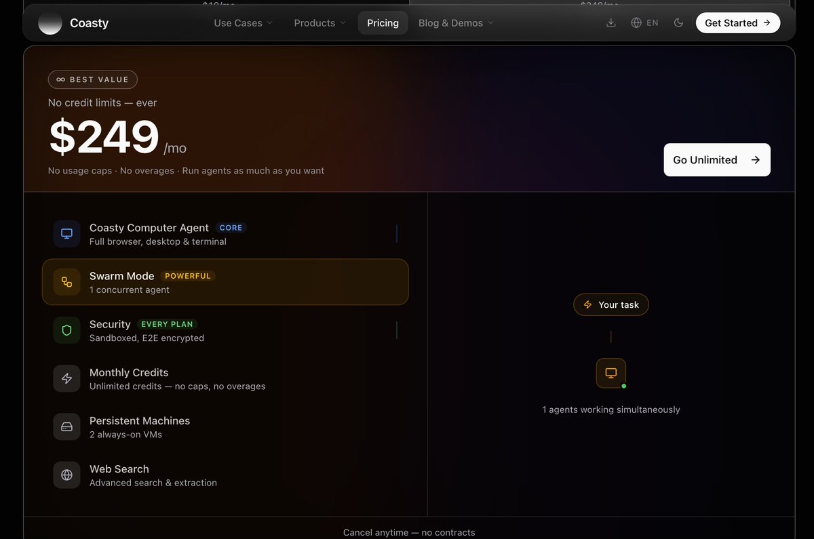Click "No usage caps" subtitle line
The height and width of the screenshot is (539, 814).
click(186, 171)
